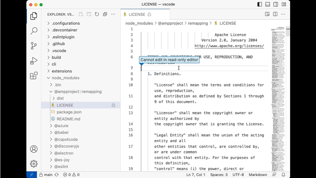Select the LICENSE editor tab
This screenshot has height=178, width=316.
[x=145, y=14]
